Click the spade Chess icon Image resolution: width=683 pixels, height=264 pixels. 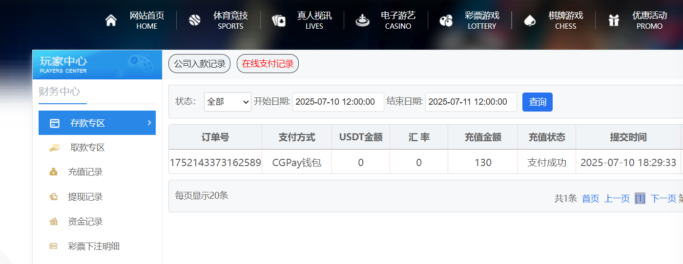pyautogui.click(x=530, y=20)
